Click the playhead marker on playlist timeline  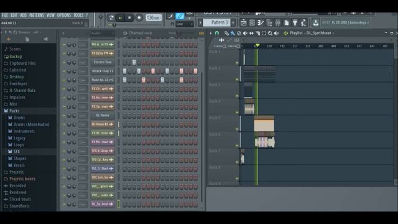pos(257,45)
